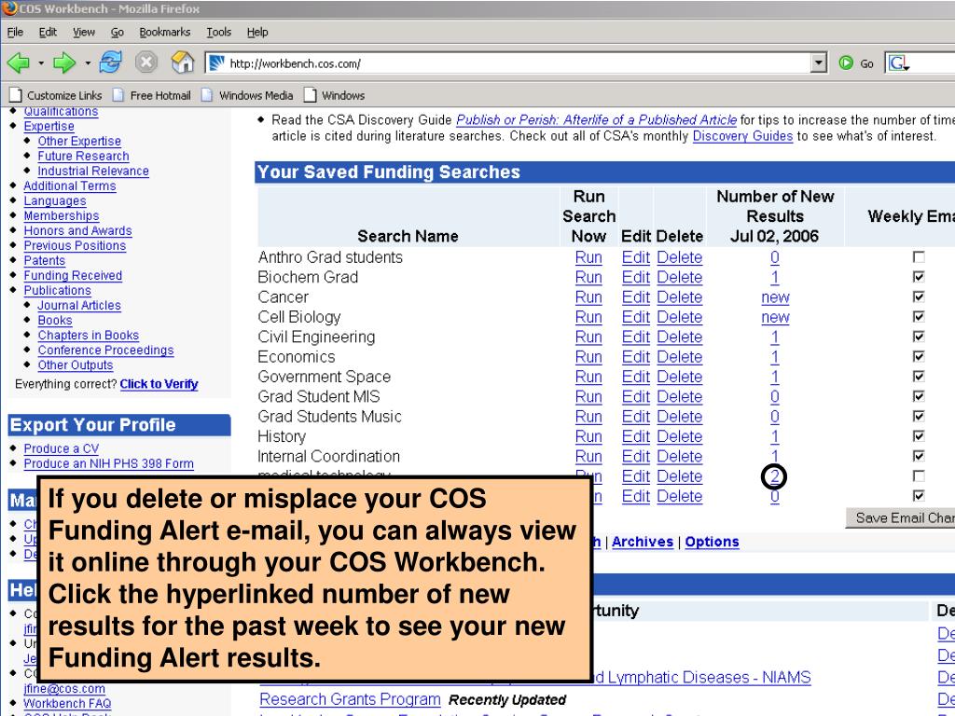This screenshot has width=955, height=716.
Task: Open the Workbench FAQ link
Action: (x=67, y=704)
